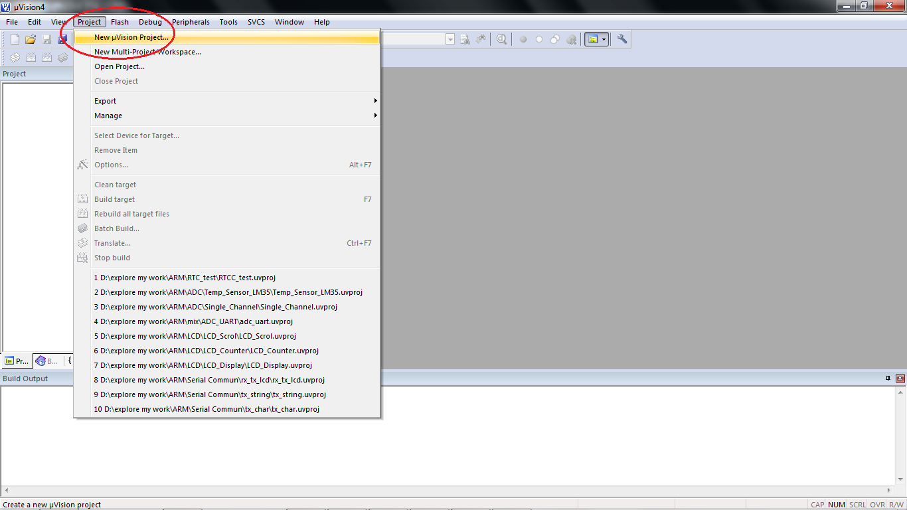Click the Save All toolbar icon
This screenshot has width=907, height=510.
point(62,39)
